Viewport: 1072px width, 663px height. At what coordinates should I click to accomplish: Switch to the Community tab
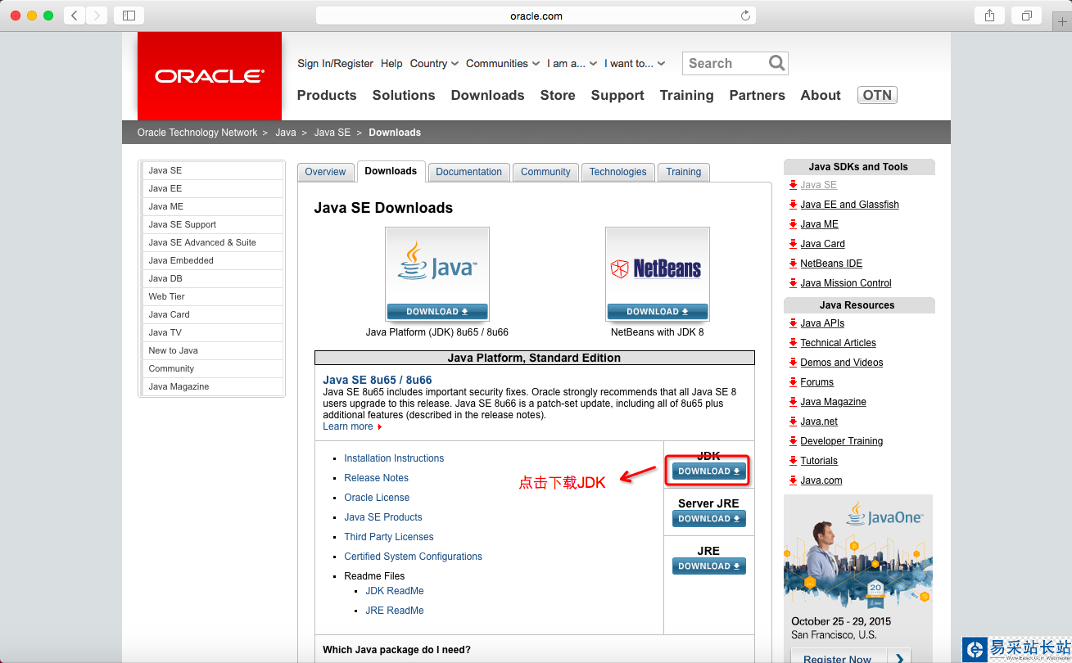(545, 172)
